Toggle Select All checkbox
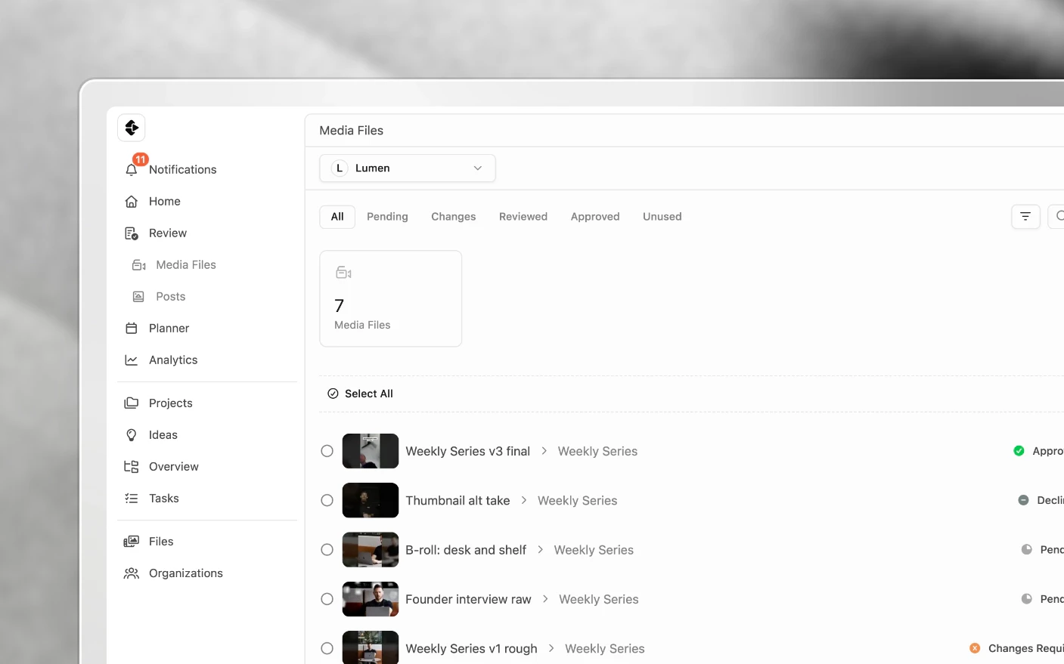This screenshot has height=664, width=1064. [x=333, y=394]
